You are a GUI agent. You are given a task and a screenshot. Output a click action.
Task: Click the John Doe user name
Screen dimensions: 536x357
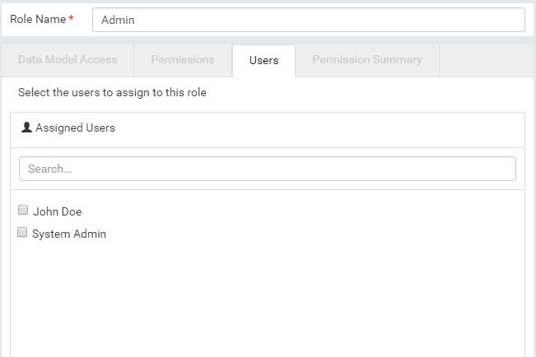pos(57,211)
